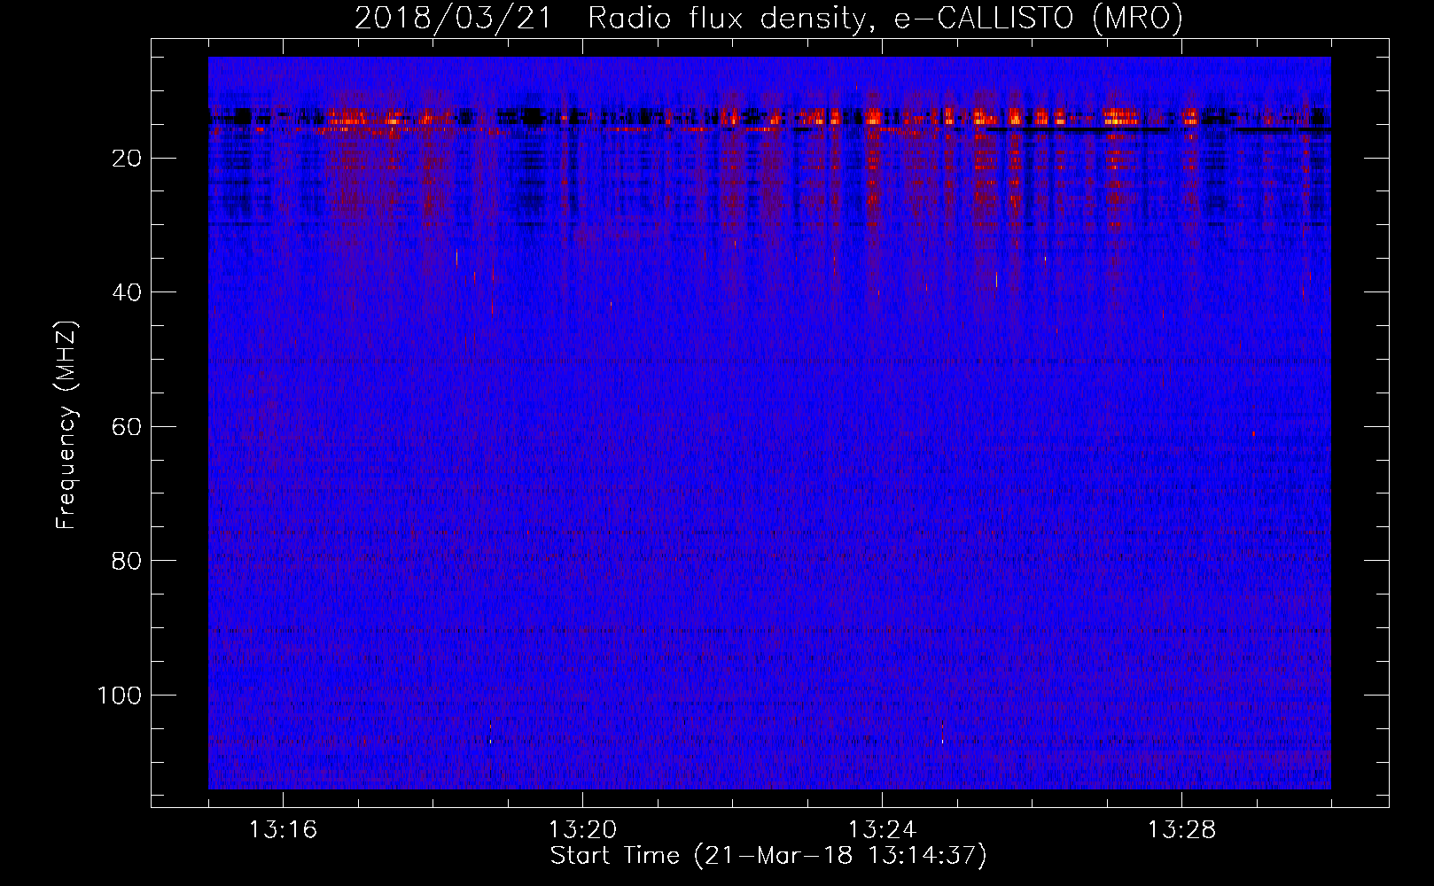1434x886 pixels.
Task: Click the plot title 'Radio flux density, e-CALLISTO (MRO)'
Action: pyautogui.click(x=885, y=19)
